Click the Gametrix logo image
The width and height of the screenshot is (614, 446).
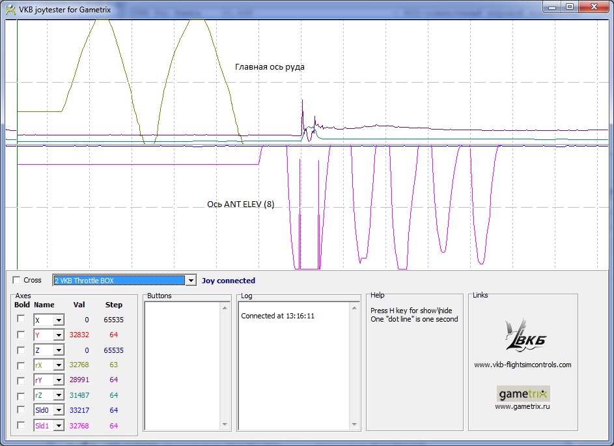[523, 393]
